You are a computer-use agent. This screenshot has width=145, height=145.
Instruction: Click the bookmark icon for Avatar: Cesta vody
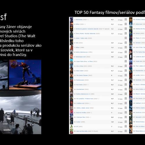click(x=126, y=38)
